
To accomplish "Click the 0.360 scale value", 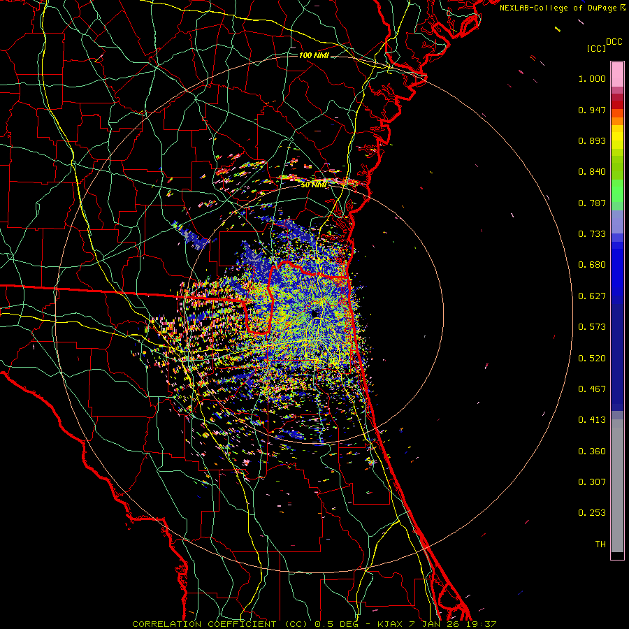I will (592, 451).
